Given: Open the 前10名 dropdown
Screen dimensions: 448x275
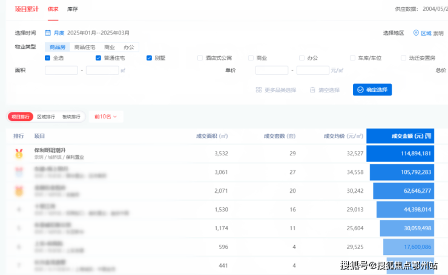Looking at the screenshot, I should pyautogui.click(x=105, y=116).
